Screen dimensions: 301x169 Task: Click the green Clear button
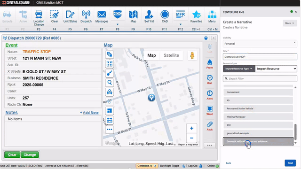click(12, 154)
